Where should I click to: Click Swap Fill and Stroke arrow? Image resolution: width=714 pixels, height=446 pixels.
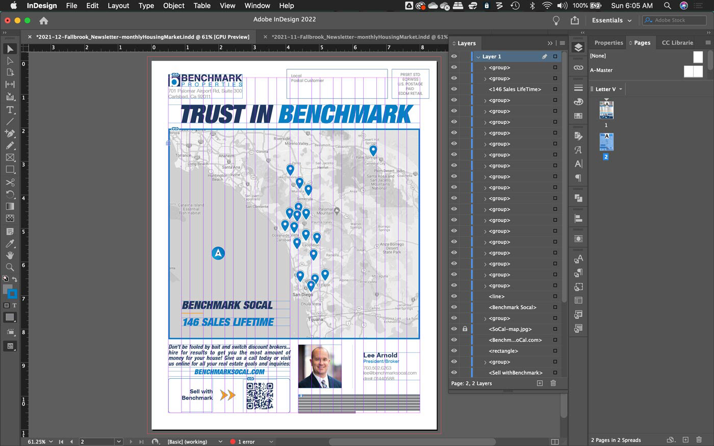tap(15, 279)
